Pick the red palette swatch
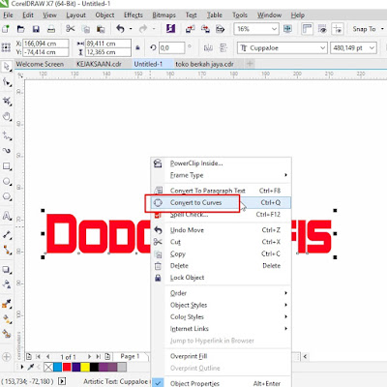387x387 pixels. tap(67, 367)
